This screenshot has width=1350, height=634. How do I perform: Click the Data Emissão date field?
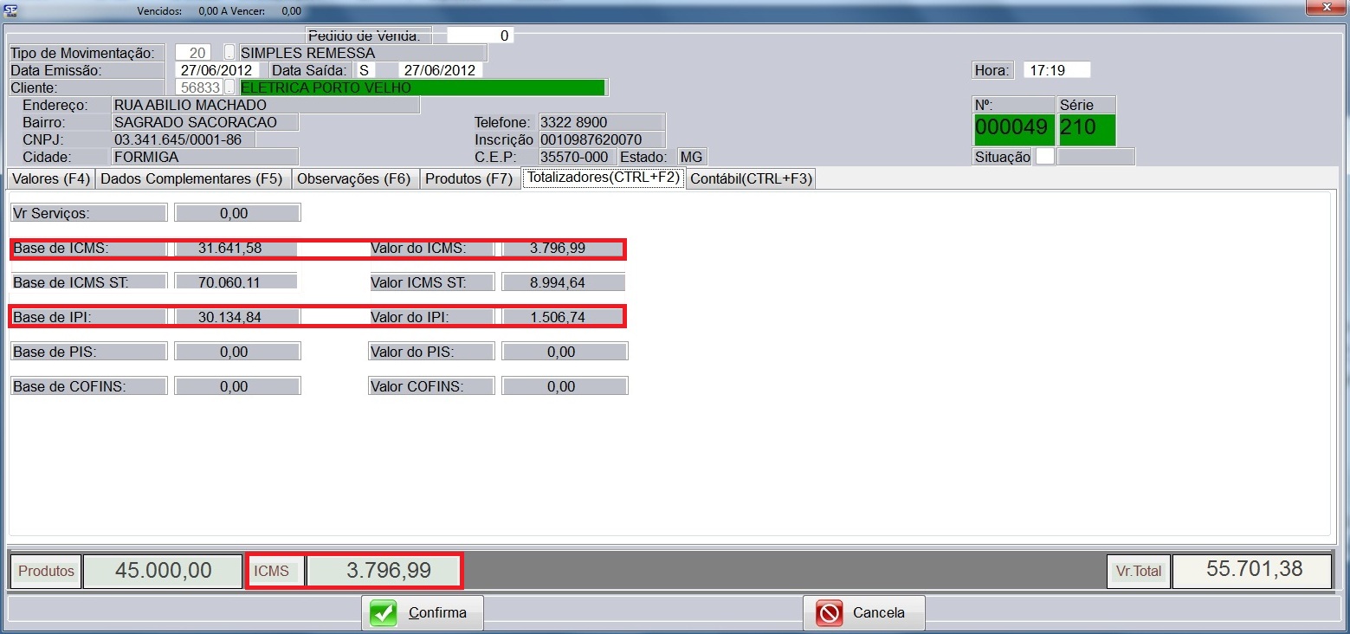point(216,70)
